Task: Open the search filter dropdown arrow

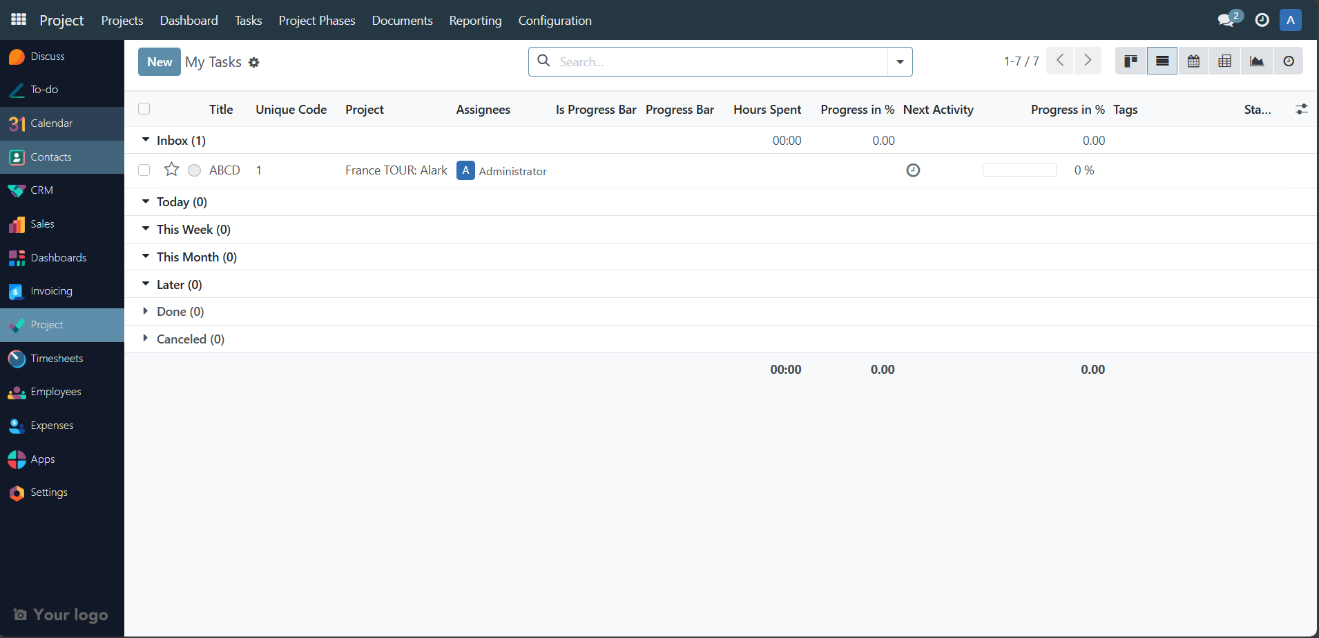Action: click(900, 61)
